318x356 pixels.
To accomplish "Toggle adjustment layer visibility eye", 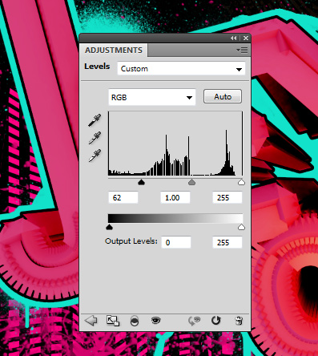I will point(156,320).
